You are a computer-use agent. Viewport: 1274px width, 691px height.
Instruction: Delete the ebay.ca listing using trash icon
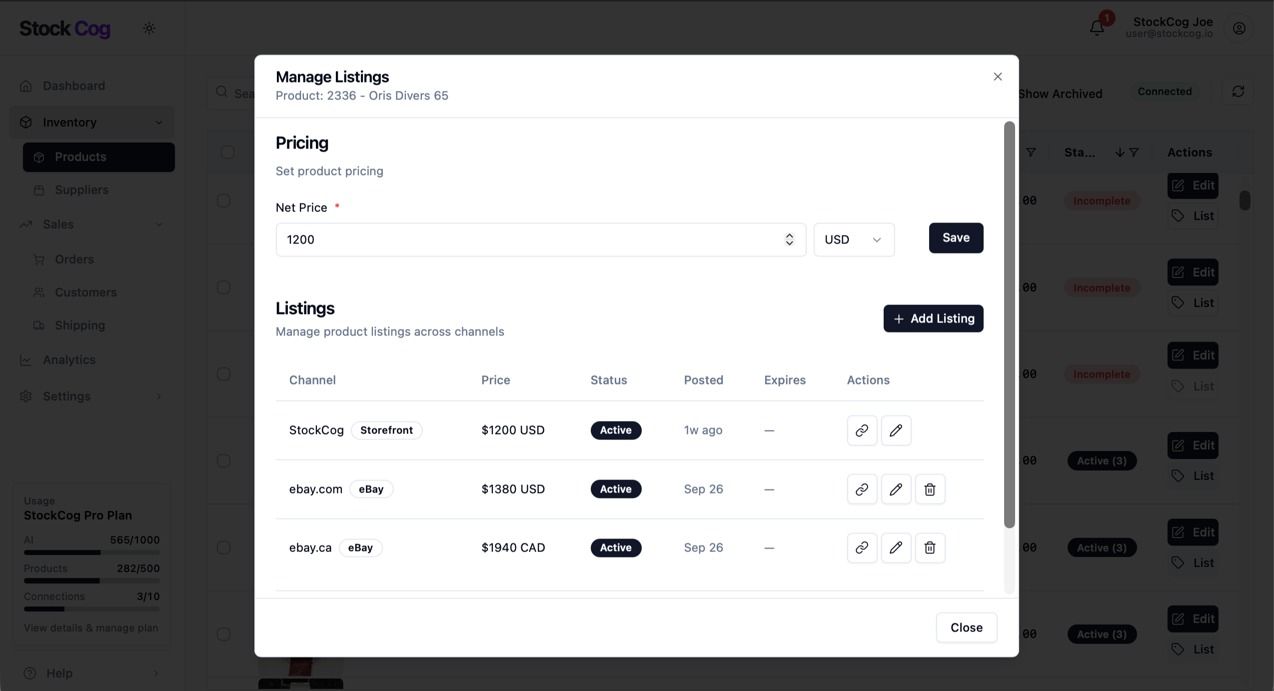coord(930,547)
